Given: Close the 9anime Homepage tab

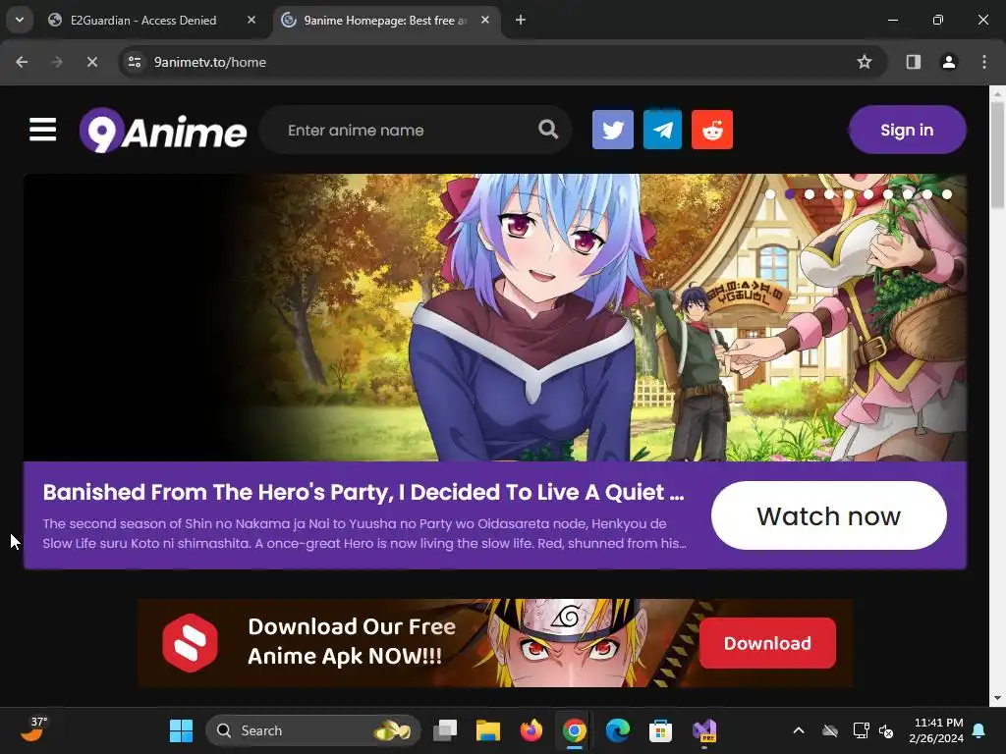Looking at the screenshot, I should pos(485,20).
